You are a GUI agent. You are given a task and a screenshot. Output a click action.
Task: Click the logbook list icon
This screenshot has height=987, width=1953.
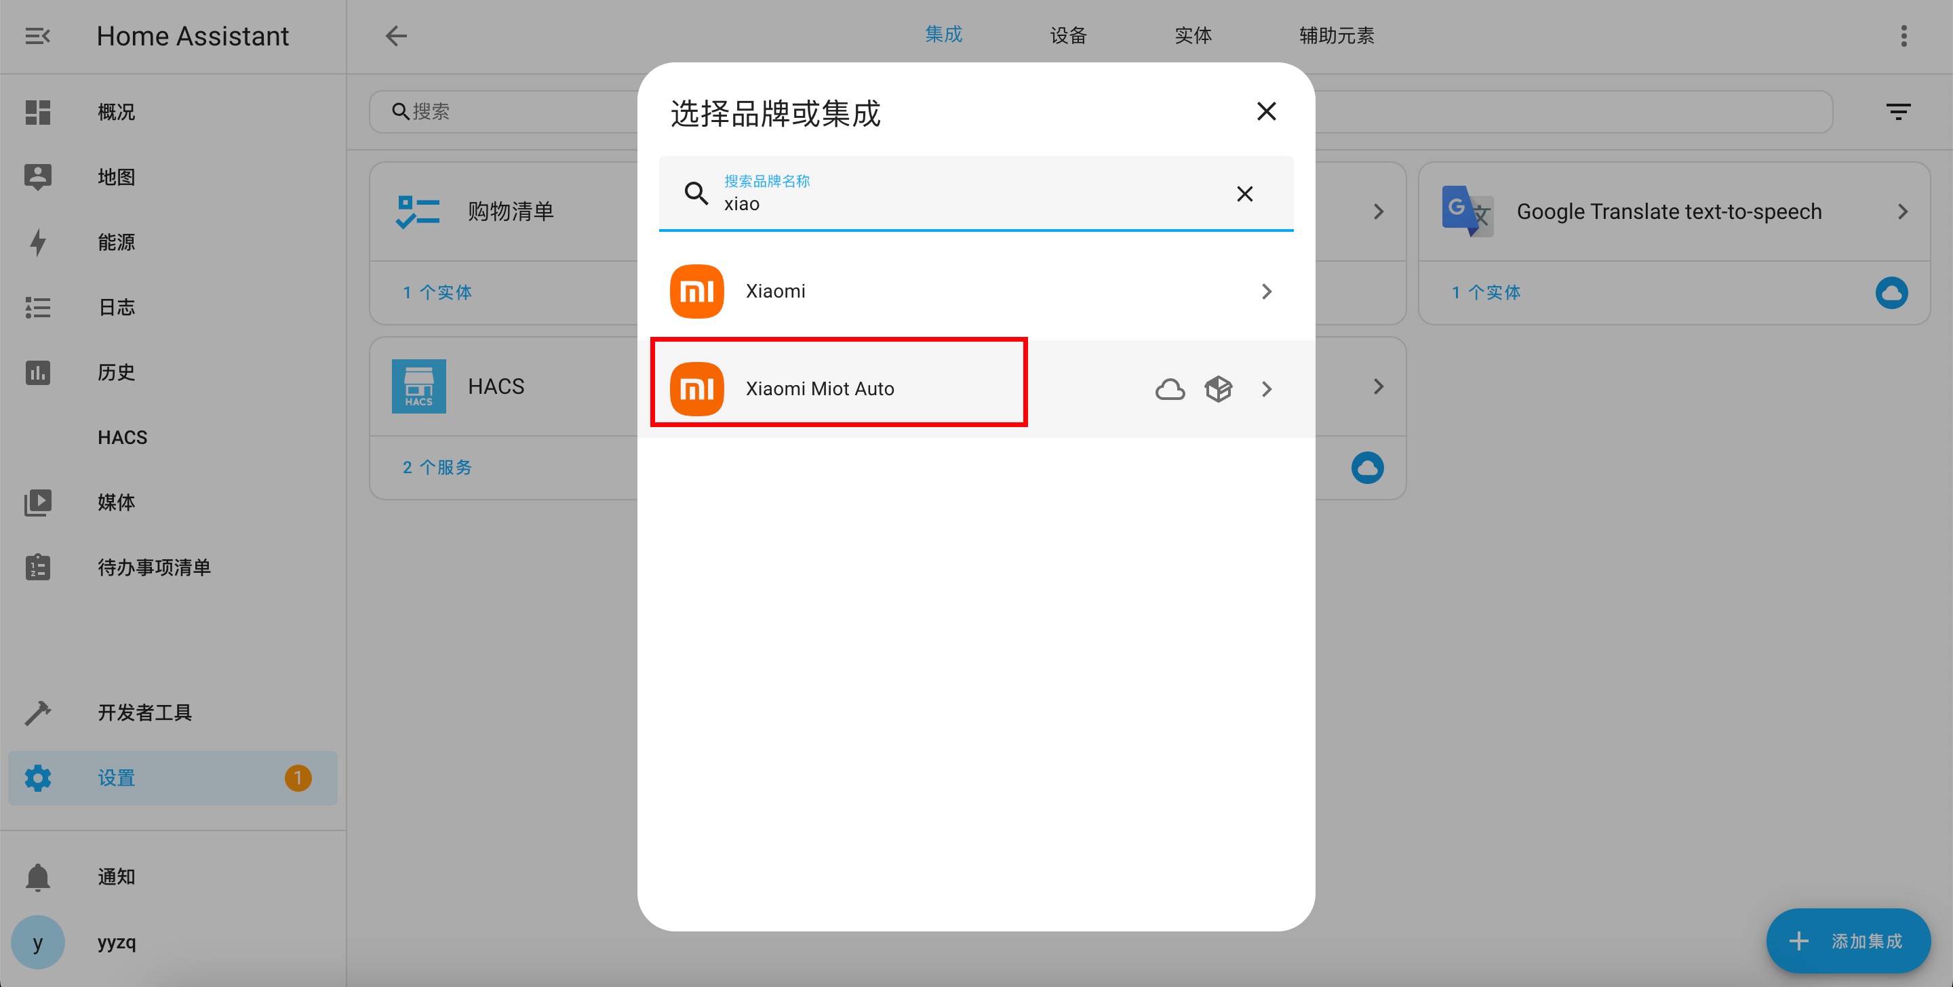[37, 307]
